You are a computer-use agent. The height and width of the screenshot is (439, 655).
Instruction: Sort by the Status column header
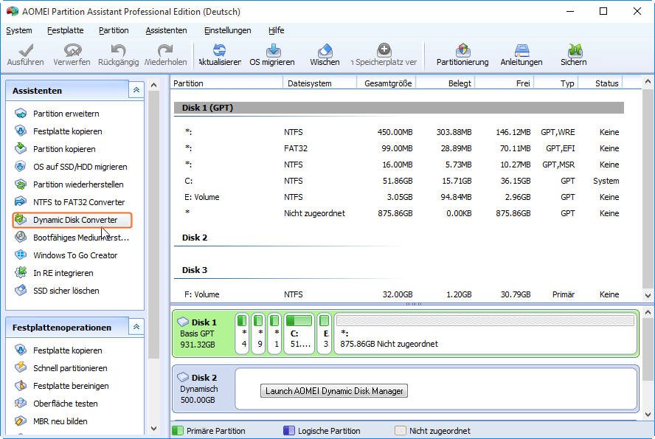tap(600, 83)
